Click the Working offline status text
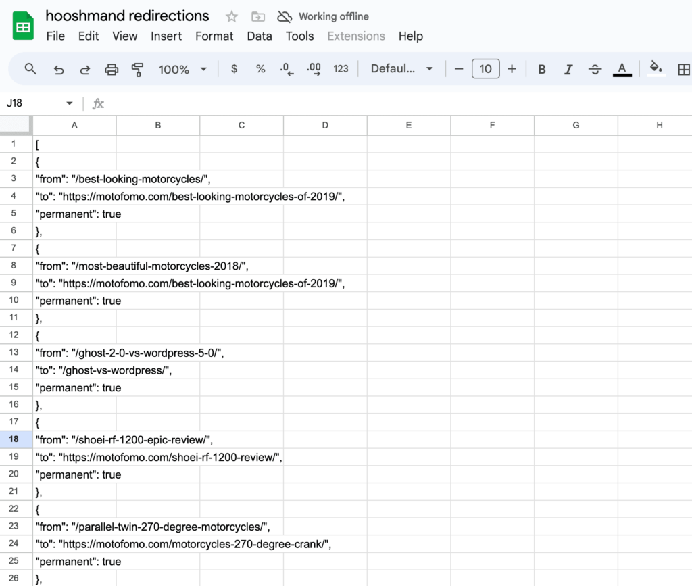Screen dimensions: 692x586 tap(334, 17)
